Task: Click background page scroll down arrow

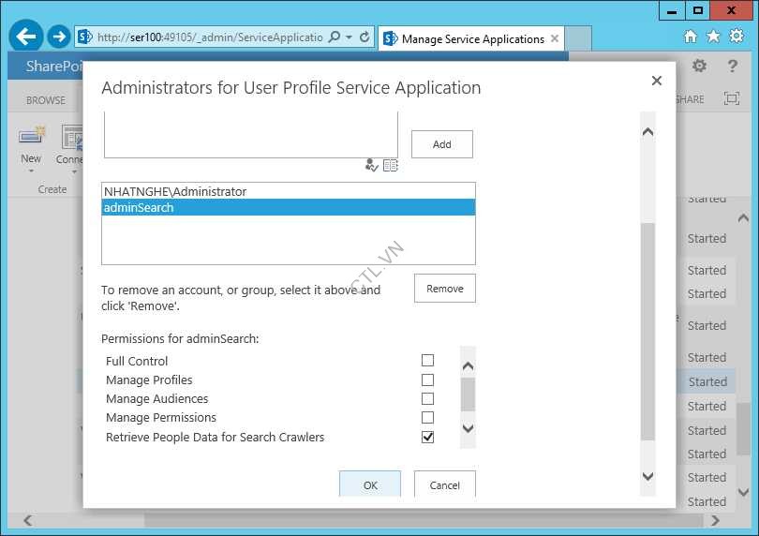Action: point(743,492)
